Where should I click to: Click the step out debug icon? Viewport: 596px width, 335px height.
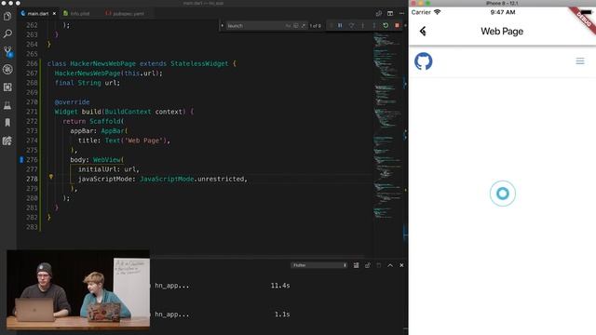(x=374, y=25)
